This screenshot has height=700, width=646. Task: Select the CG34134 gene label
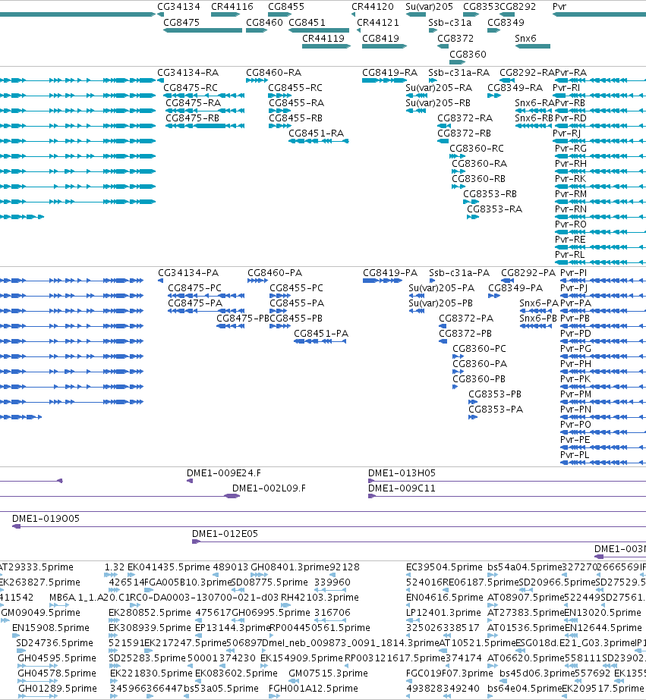[x=178, y=7]
